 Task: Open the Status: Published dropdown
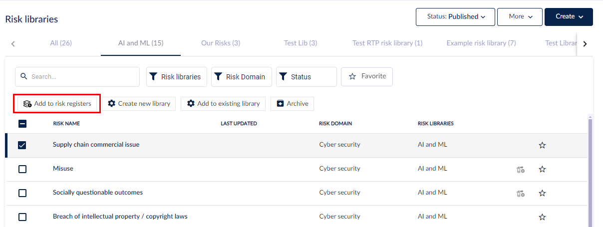point(455,16)
